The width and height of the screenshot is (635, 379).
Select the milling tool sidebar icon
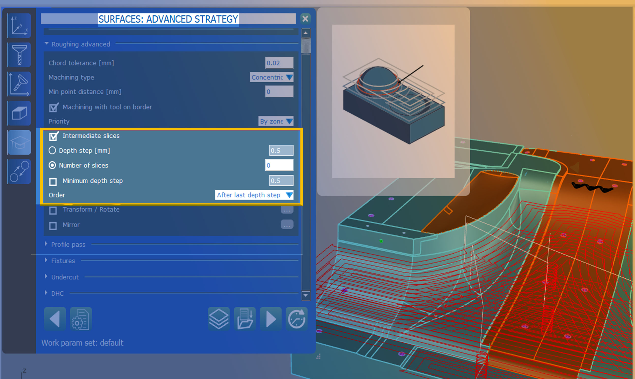pyautogui.click(x=19, y=55)
